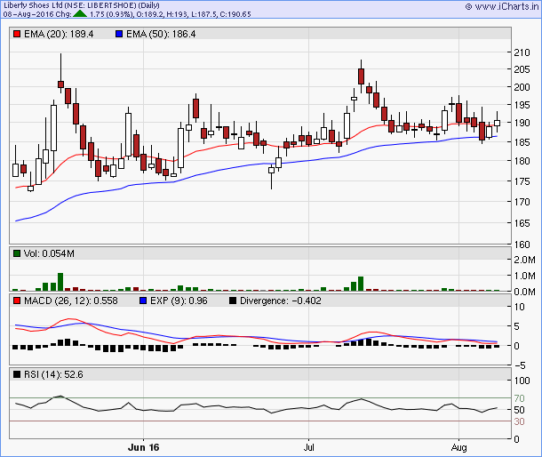Click the 205 price axis label
Viewport: 542px width, 457px height.
click(x=522, y=69)
